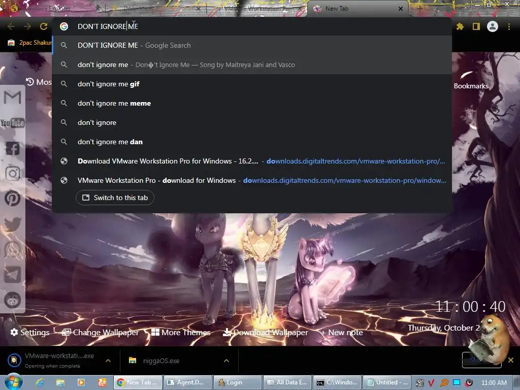520x390 pixels.
Task: Open YouTube from the left sidebar
Action: pos(13,123)
